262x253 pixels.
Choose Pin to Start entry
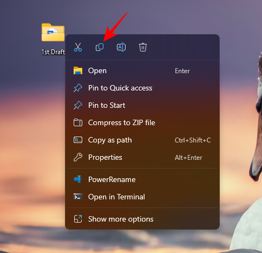tap(142, 105)
